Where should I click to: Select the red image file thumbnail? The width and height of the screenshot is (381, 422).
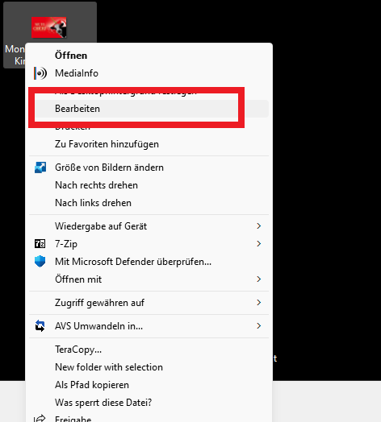(49, 27)
